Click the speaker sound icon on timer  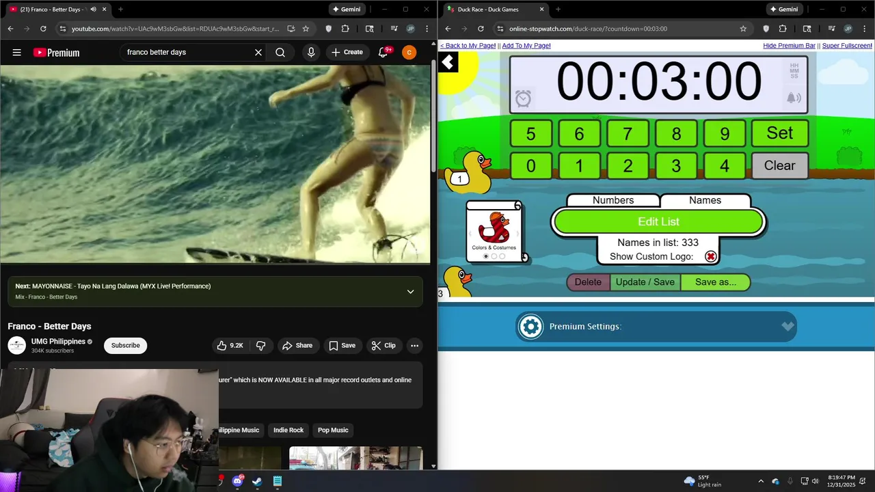coord(794,98)
